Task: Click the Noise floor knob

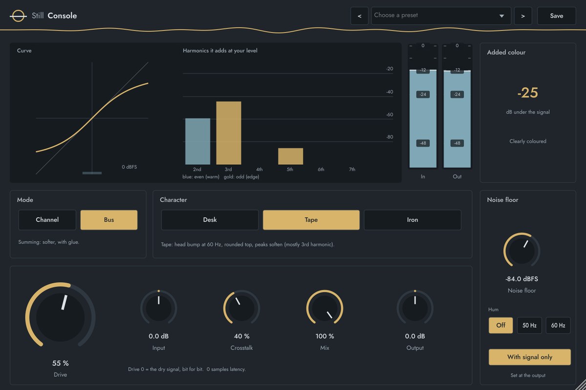Action: [x=522, y=251]
